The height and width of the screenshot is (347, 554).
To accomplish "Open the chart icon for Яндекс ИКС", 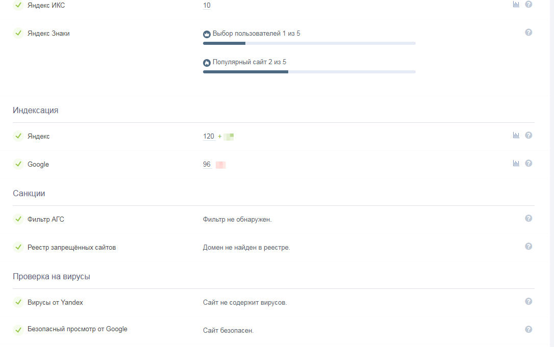I will point(516,4).
